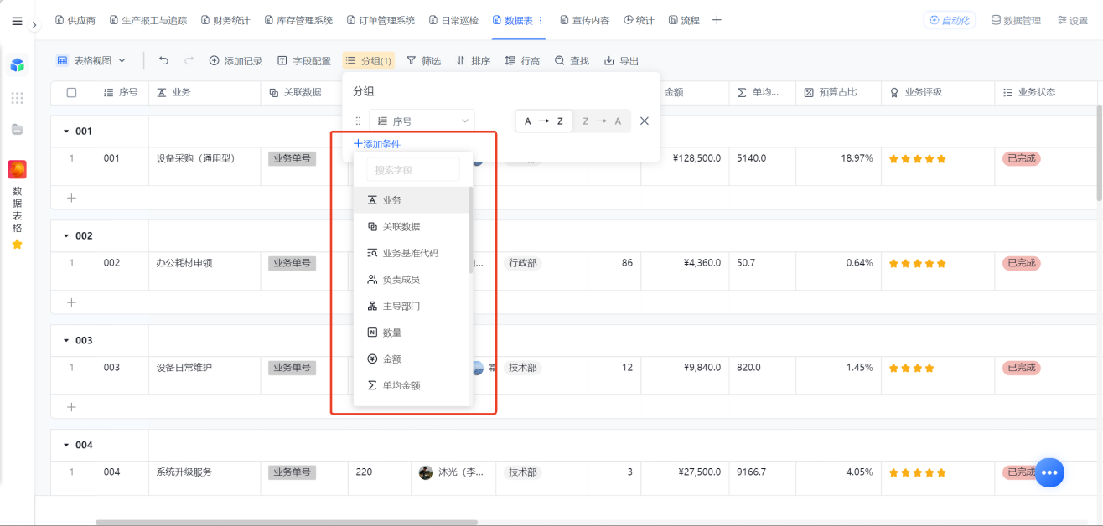The image size is (1103, 526).
Task: Remove the 序号 grouping condition with X
Action: [645, 121]
